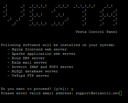Select the 'Dovecot IMAP and POP3 server' line

coord(40,67)
